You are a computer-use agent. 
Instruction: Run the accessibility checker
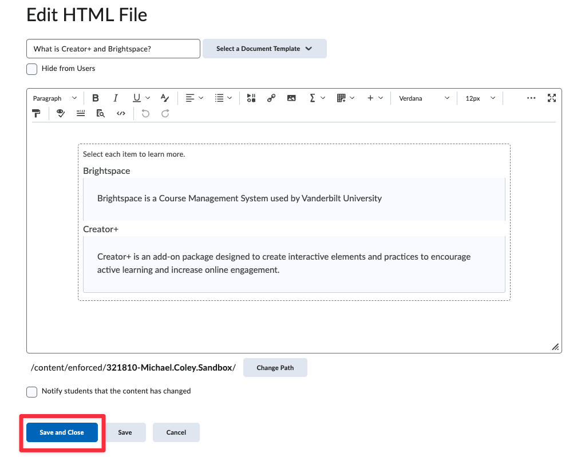coord(61,113)
